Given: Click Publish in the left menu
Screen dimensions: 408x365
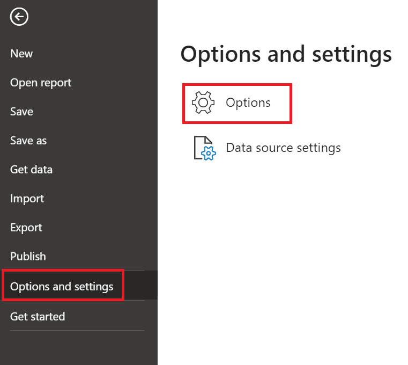Looking at the screenshot, I should coord(28,257).
